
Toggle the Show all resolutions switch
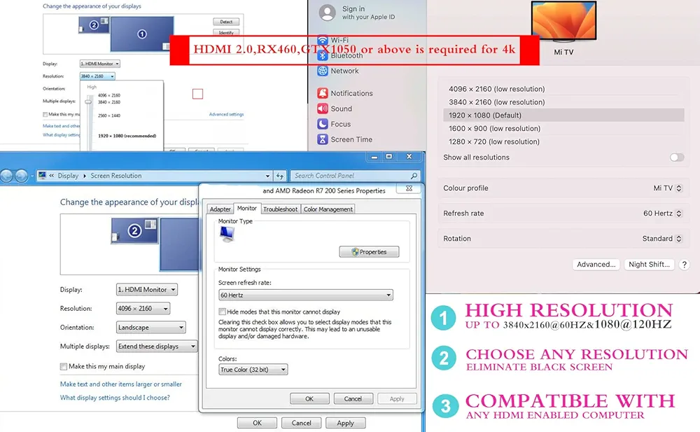click(x=676, y=158)
